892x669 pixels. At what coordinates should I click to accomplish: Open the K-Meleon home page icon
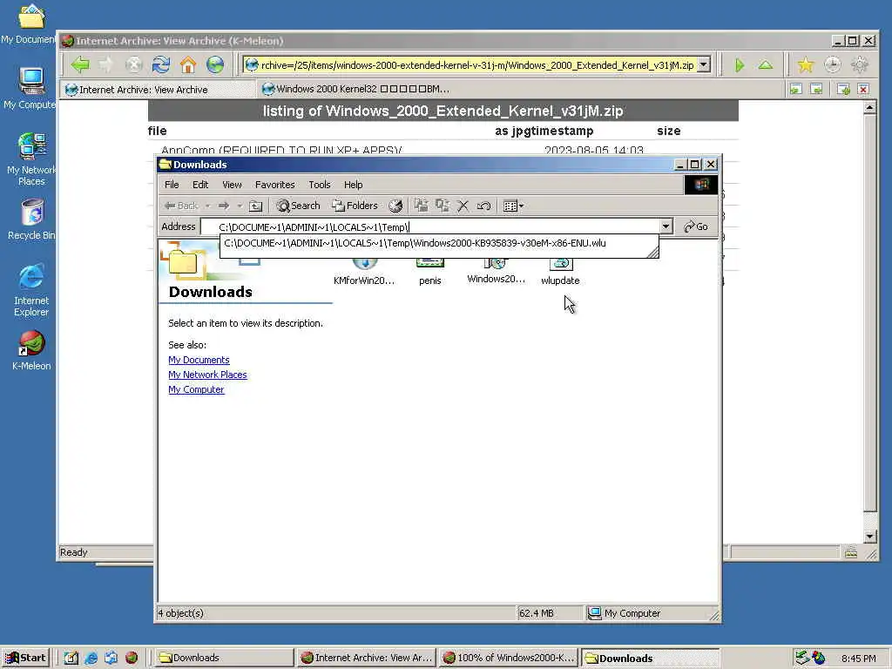188,64
